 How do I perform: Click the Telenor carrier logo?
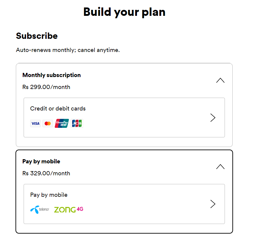tap(39, 209)
